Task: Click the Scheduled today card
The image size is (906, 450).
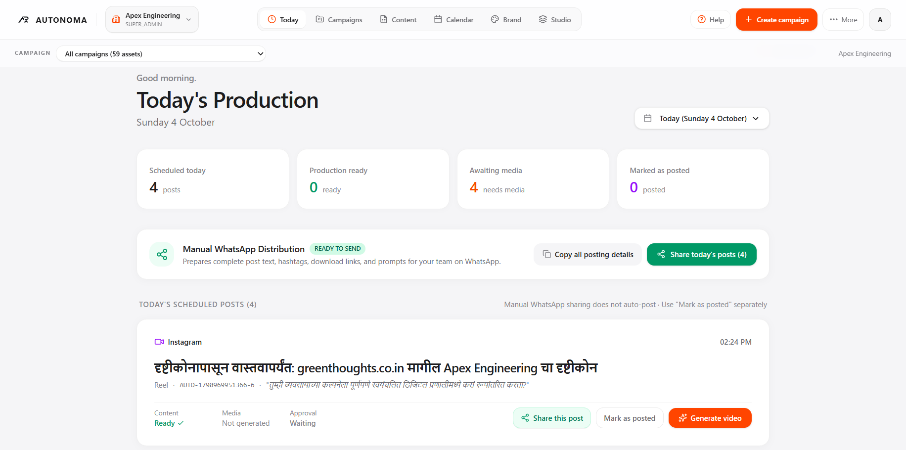Action: pos(213,179)
